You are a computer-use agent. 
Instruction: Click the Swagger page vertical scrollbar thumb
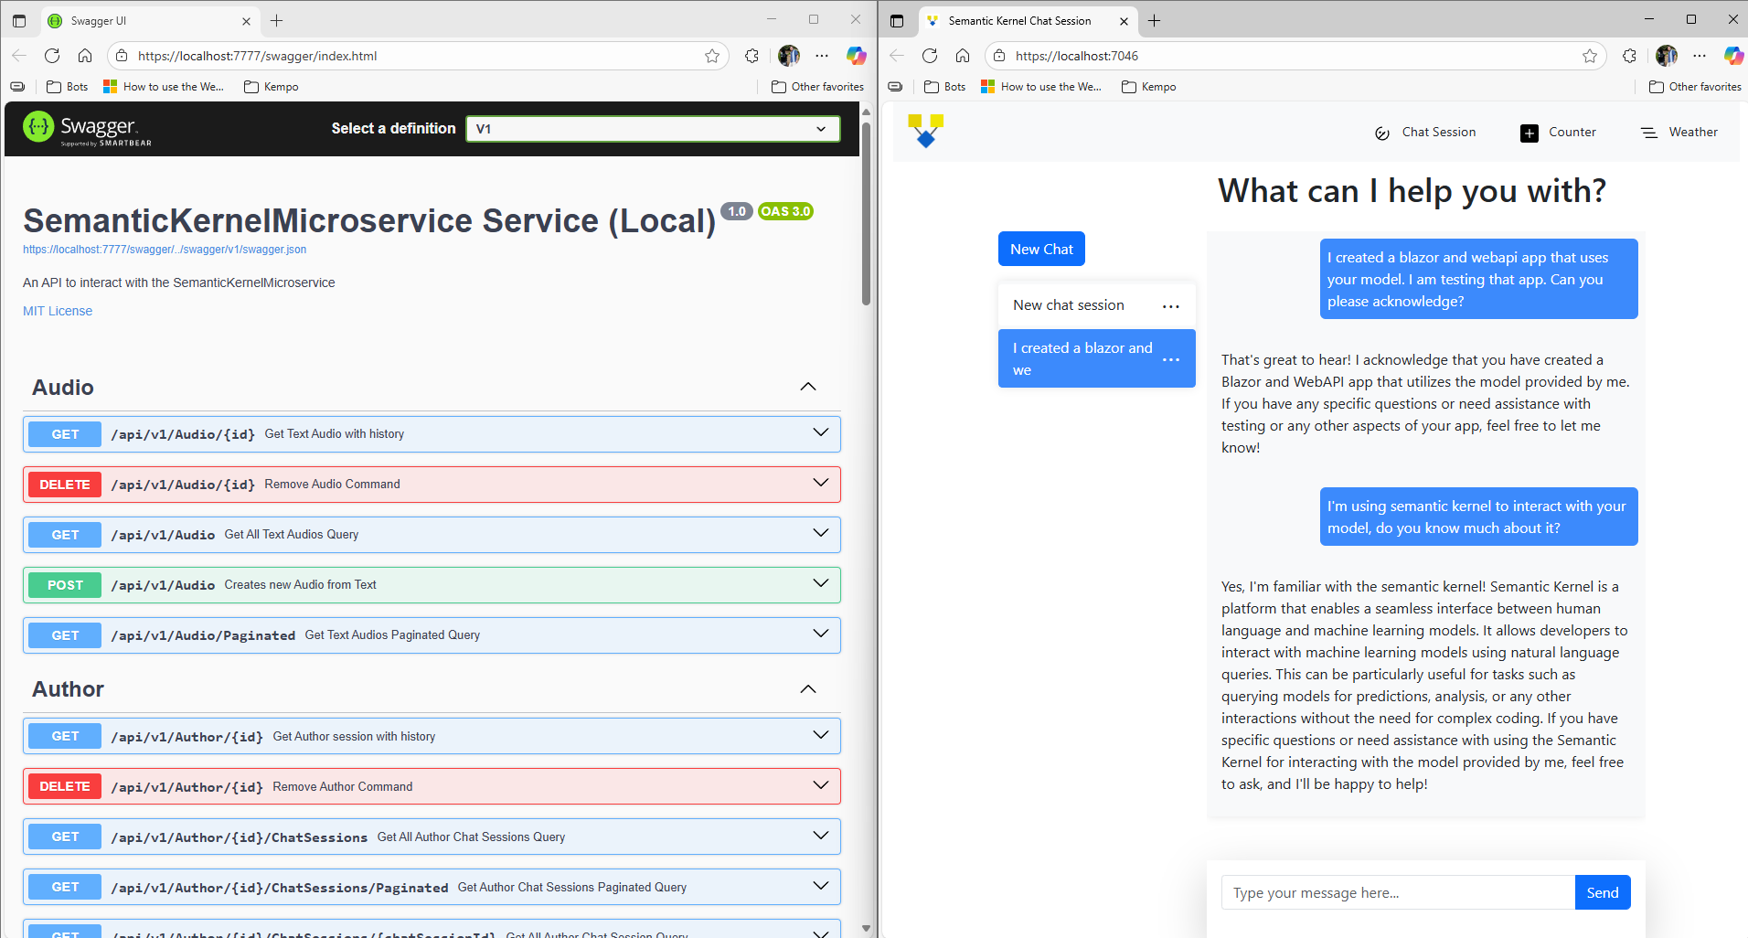[866, 213]
